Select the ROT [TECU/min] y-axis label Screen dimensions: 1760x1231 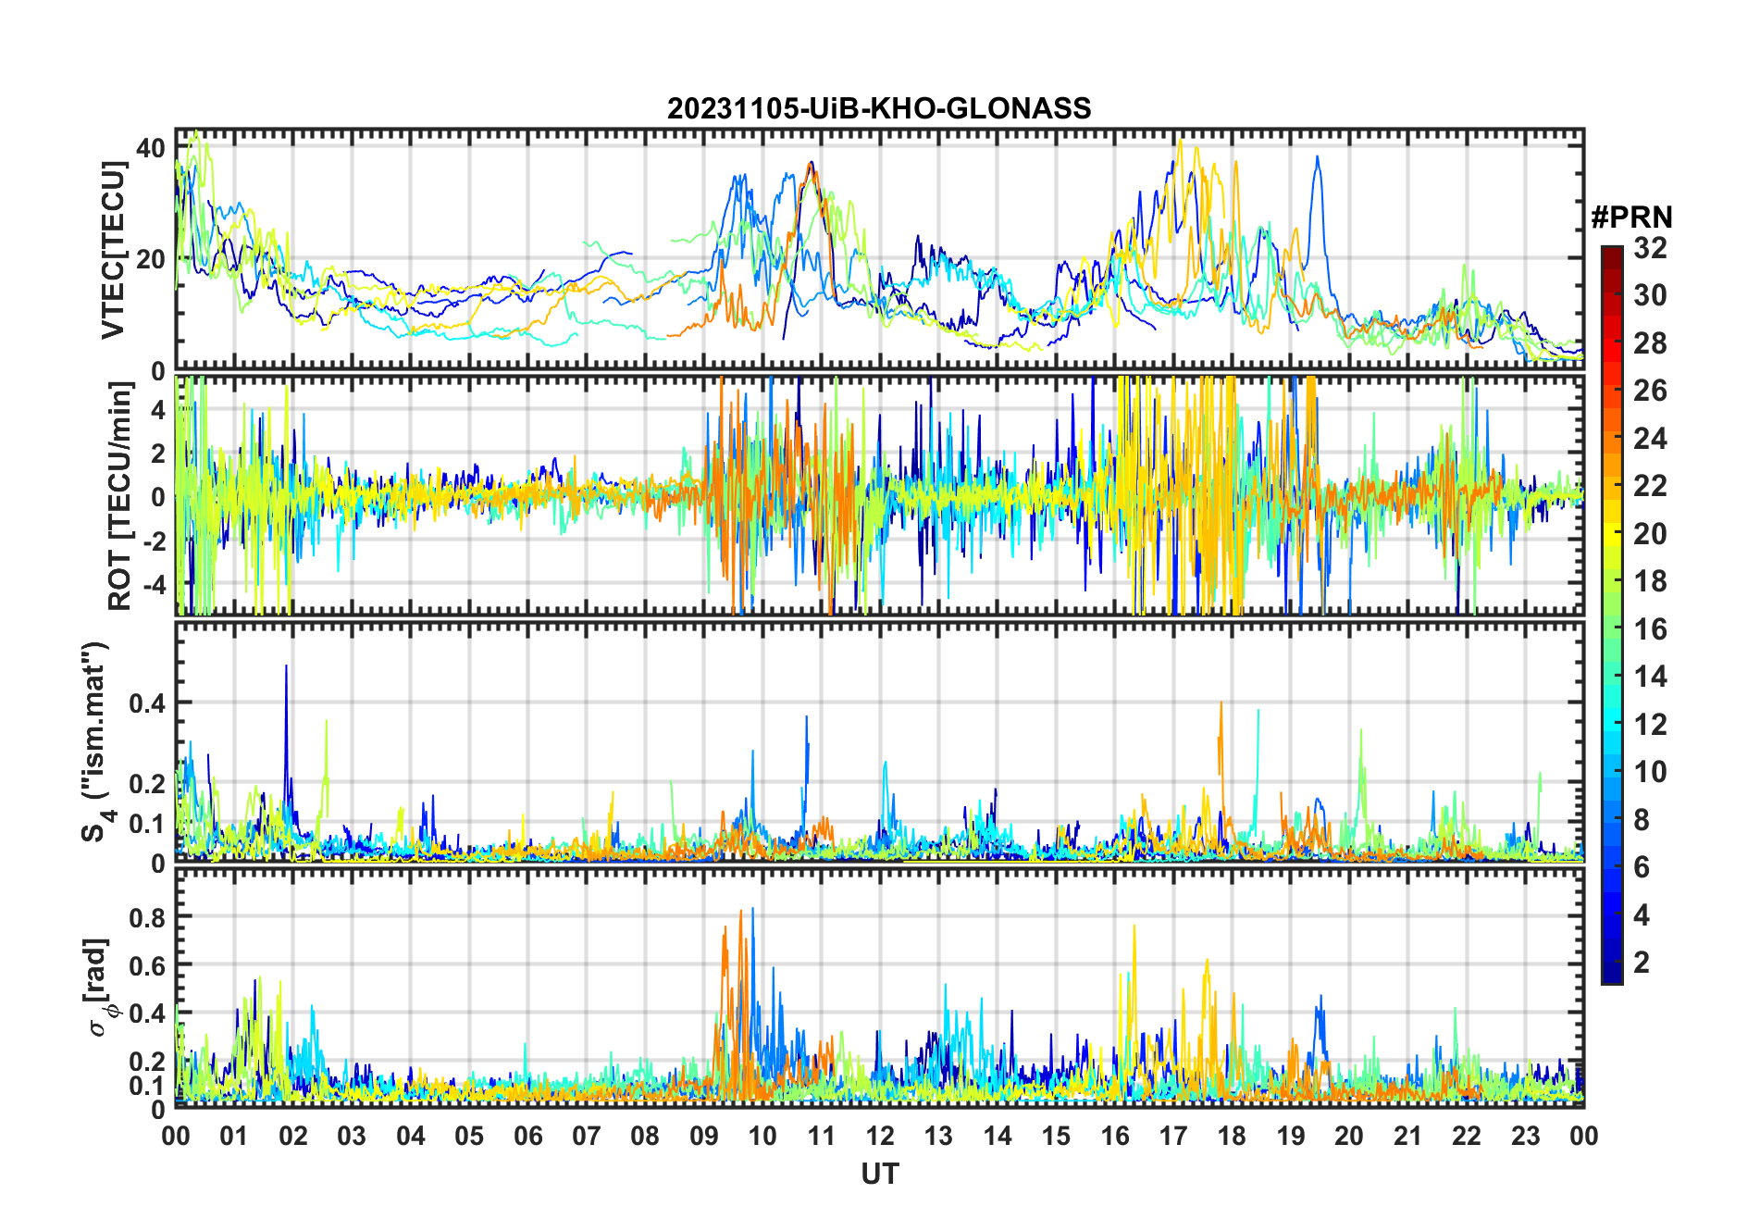(119, 496)
